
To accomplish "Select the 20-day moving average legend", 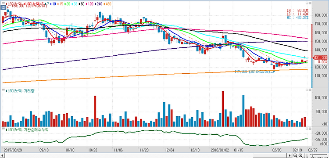I will (67, 4).
